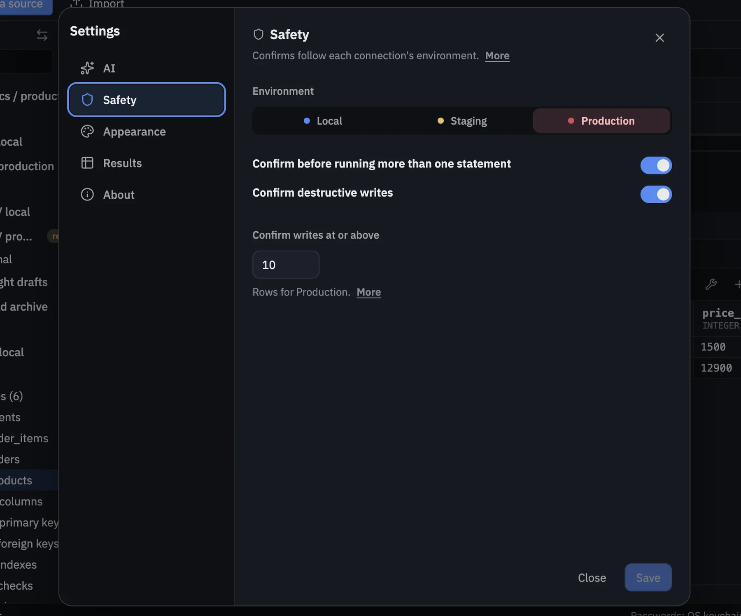
Task: Select the Local environment
Action: [323, 121]
